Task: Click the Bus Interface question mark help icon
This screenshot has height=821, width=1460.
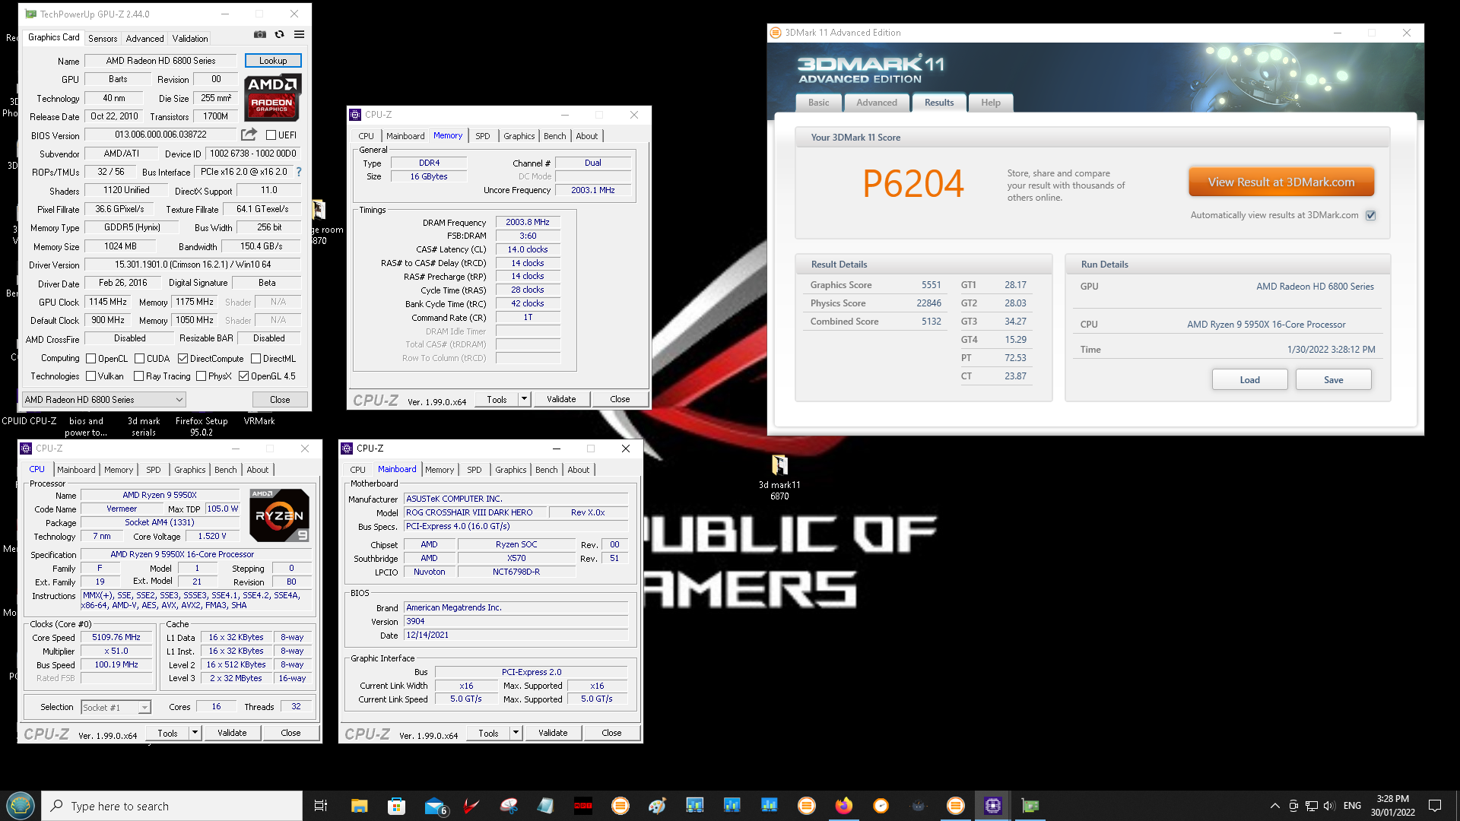Action: click(299, 172)
